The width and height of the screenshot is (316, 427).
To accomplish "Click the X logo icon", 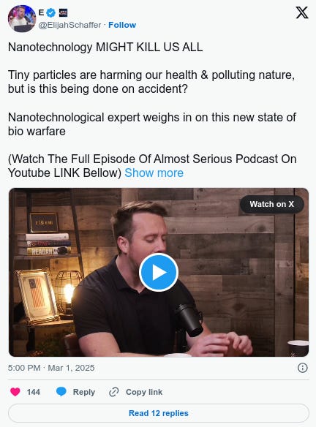I will (302, 13).
